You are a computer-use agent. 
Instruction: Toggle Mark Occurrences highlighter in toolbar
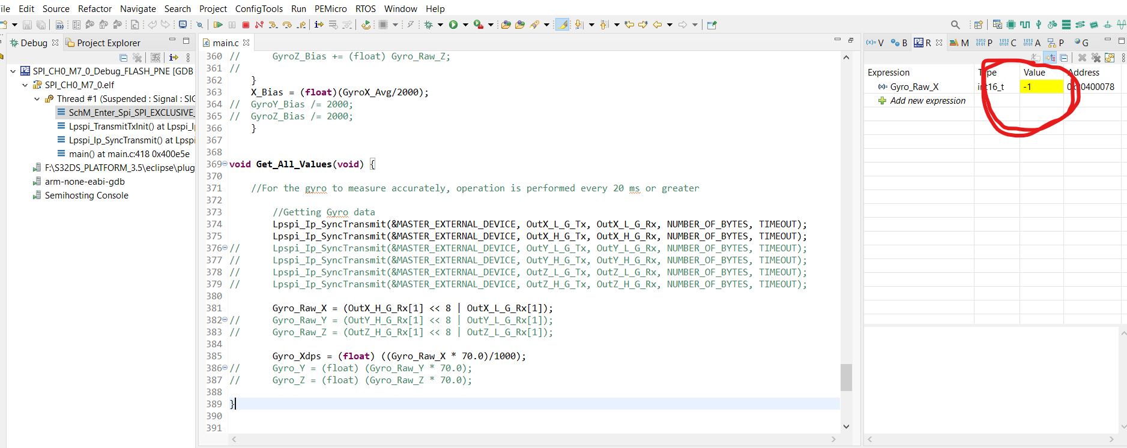[563, 25]
